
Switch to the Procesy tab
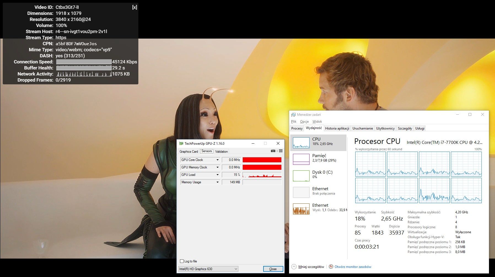(297, 128)
